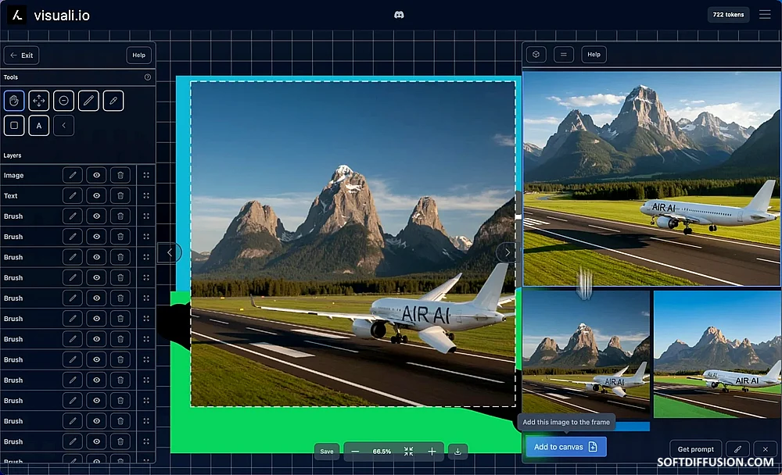Open Help in the right results panel
This screenshot has width=782, height=475.
tap(594, 55)
